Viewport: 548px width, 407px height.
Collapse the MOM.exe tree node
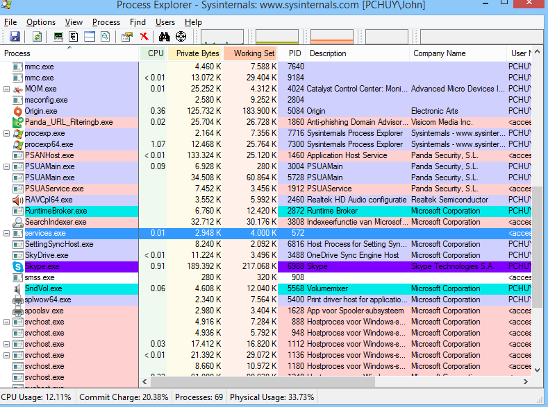pyautogui.click(x=6, y=89)
